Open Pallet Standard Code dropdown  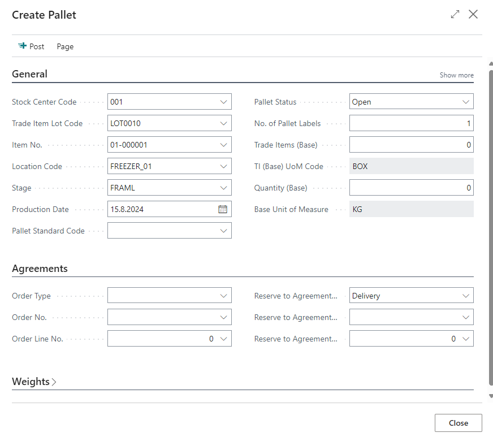(x=223, y=231)
